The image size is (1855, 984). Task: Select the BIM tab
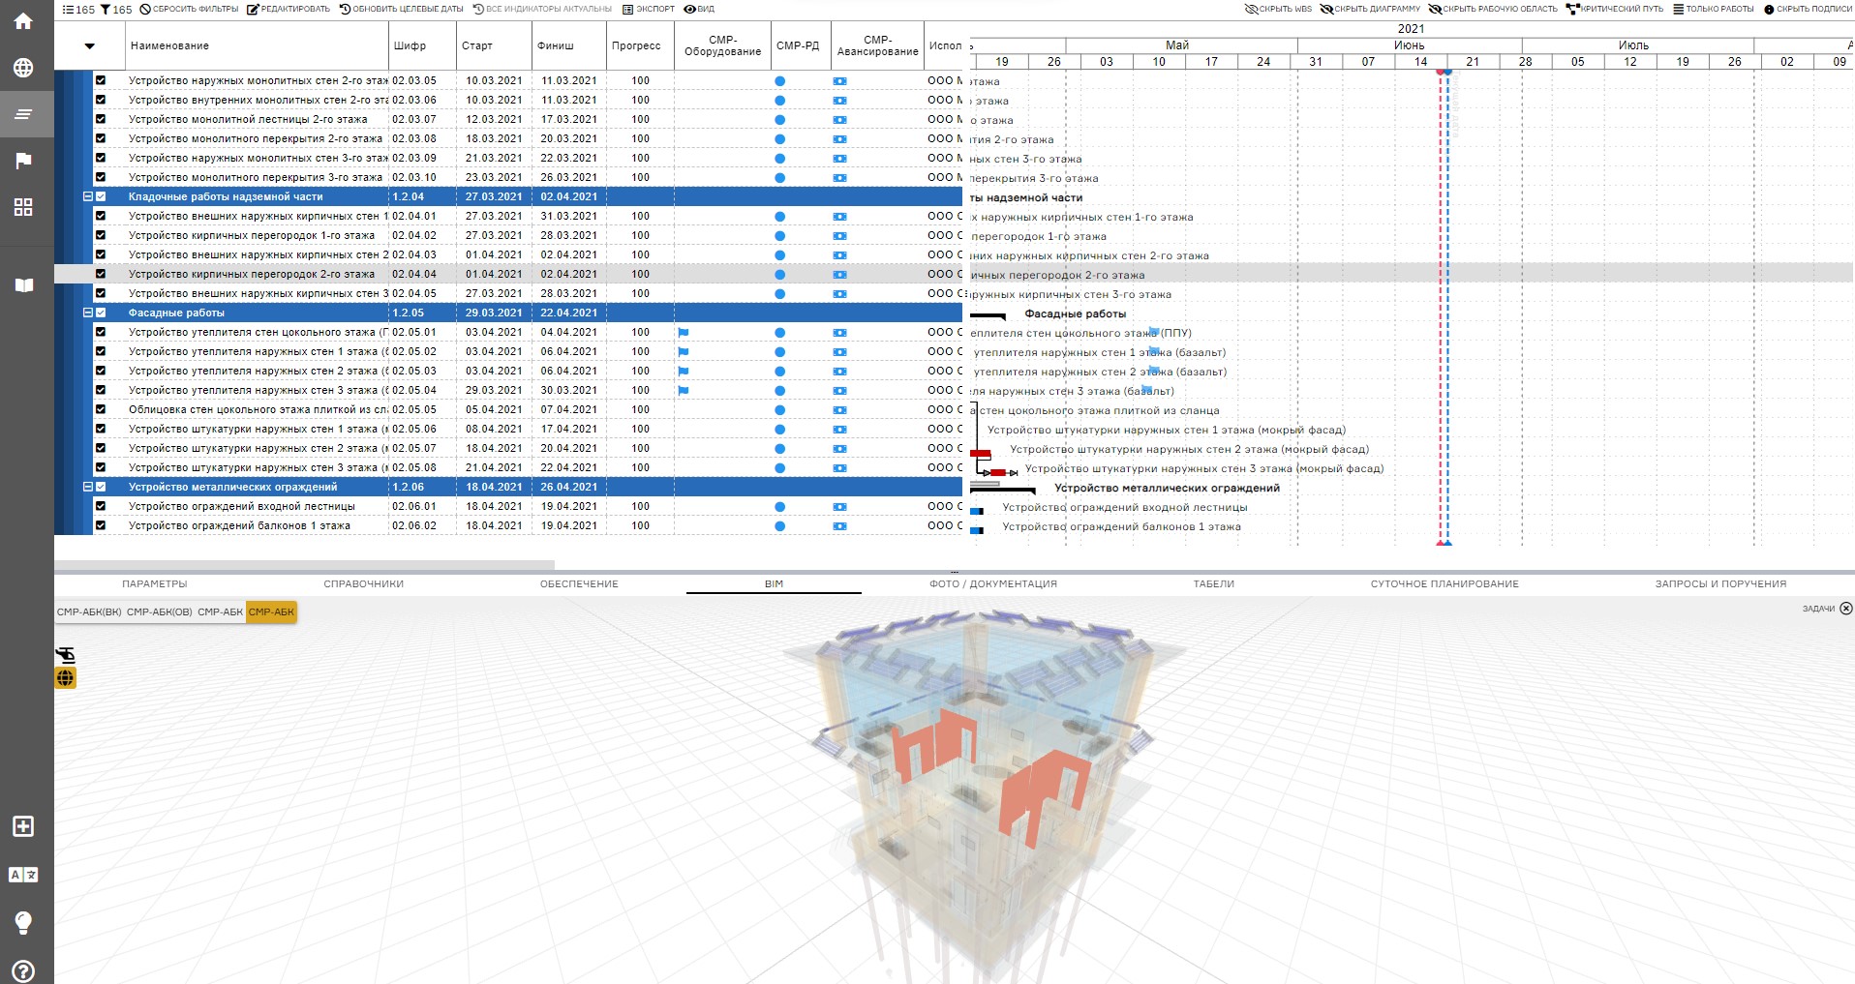point(774,584)
